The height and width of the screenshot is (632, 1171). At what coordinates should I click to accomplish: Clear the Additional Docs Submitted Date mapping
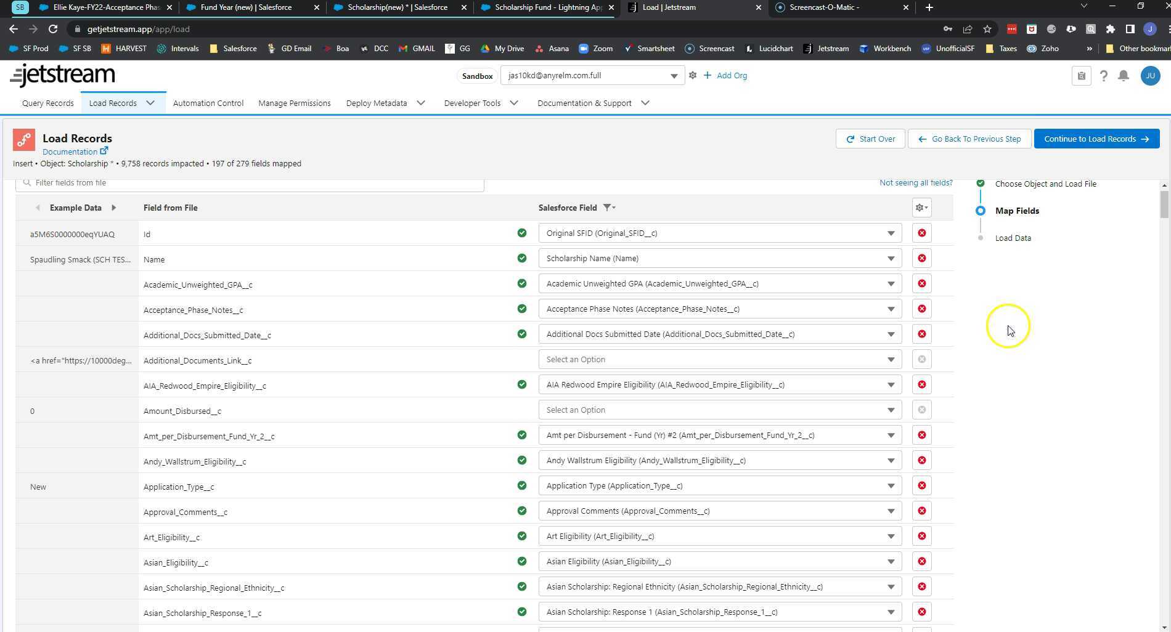click(921, 334)
